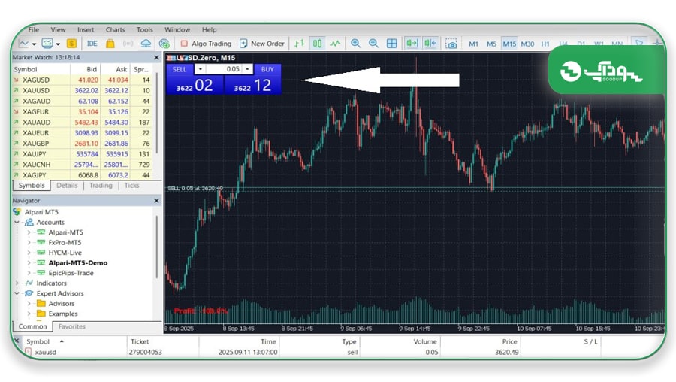Switch chart to candlesticks type
This screenshot has height=382, width=676.
317,43
